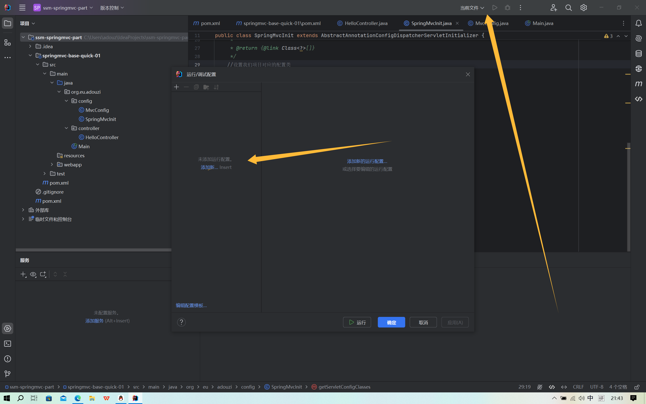Click the Problems tool window icon
Screen dimensions: 646x404
click(8, 359)
